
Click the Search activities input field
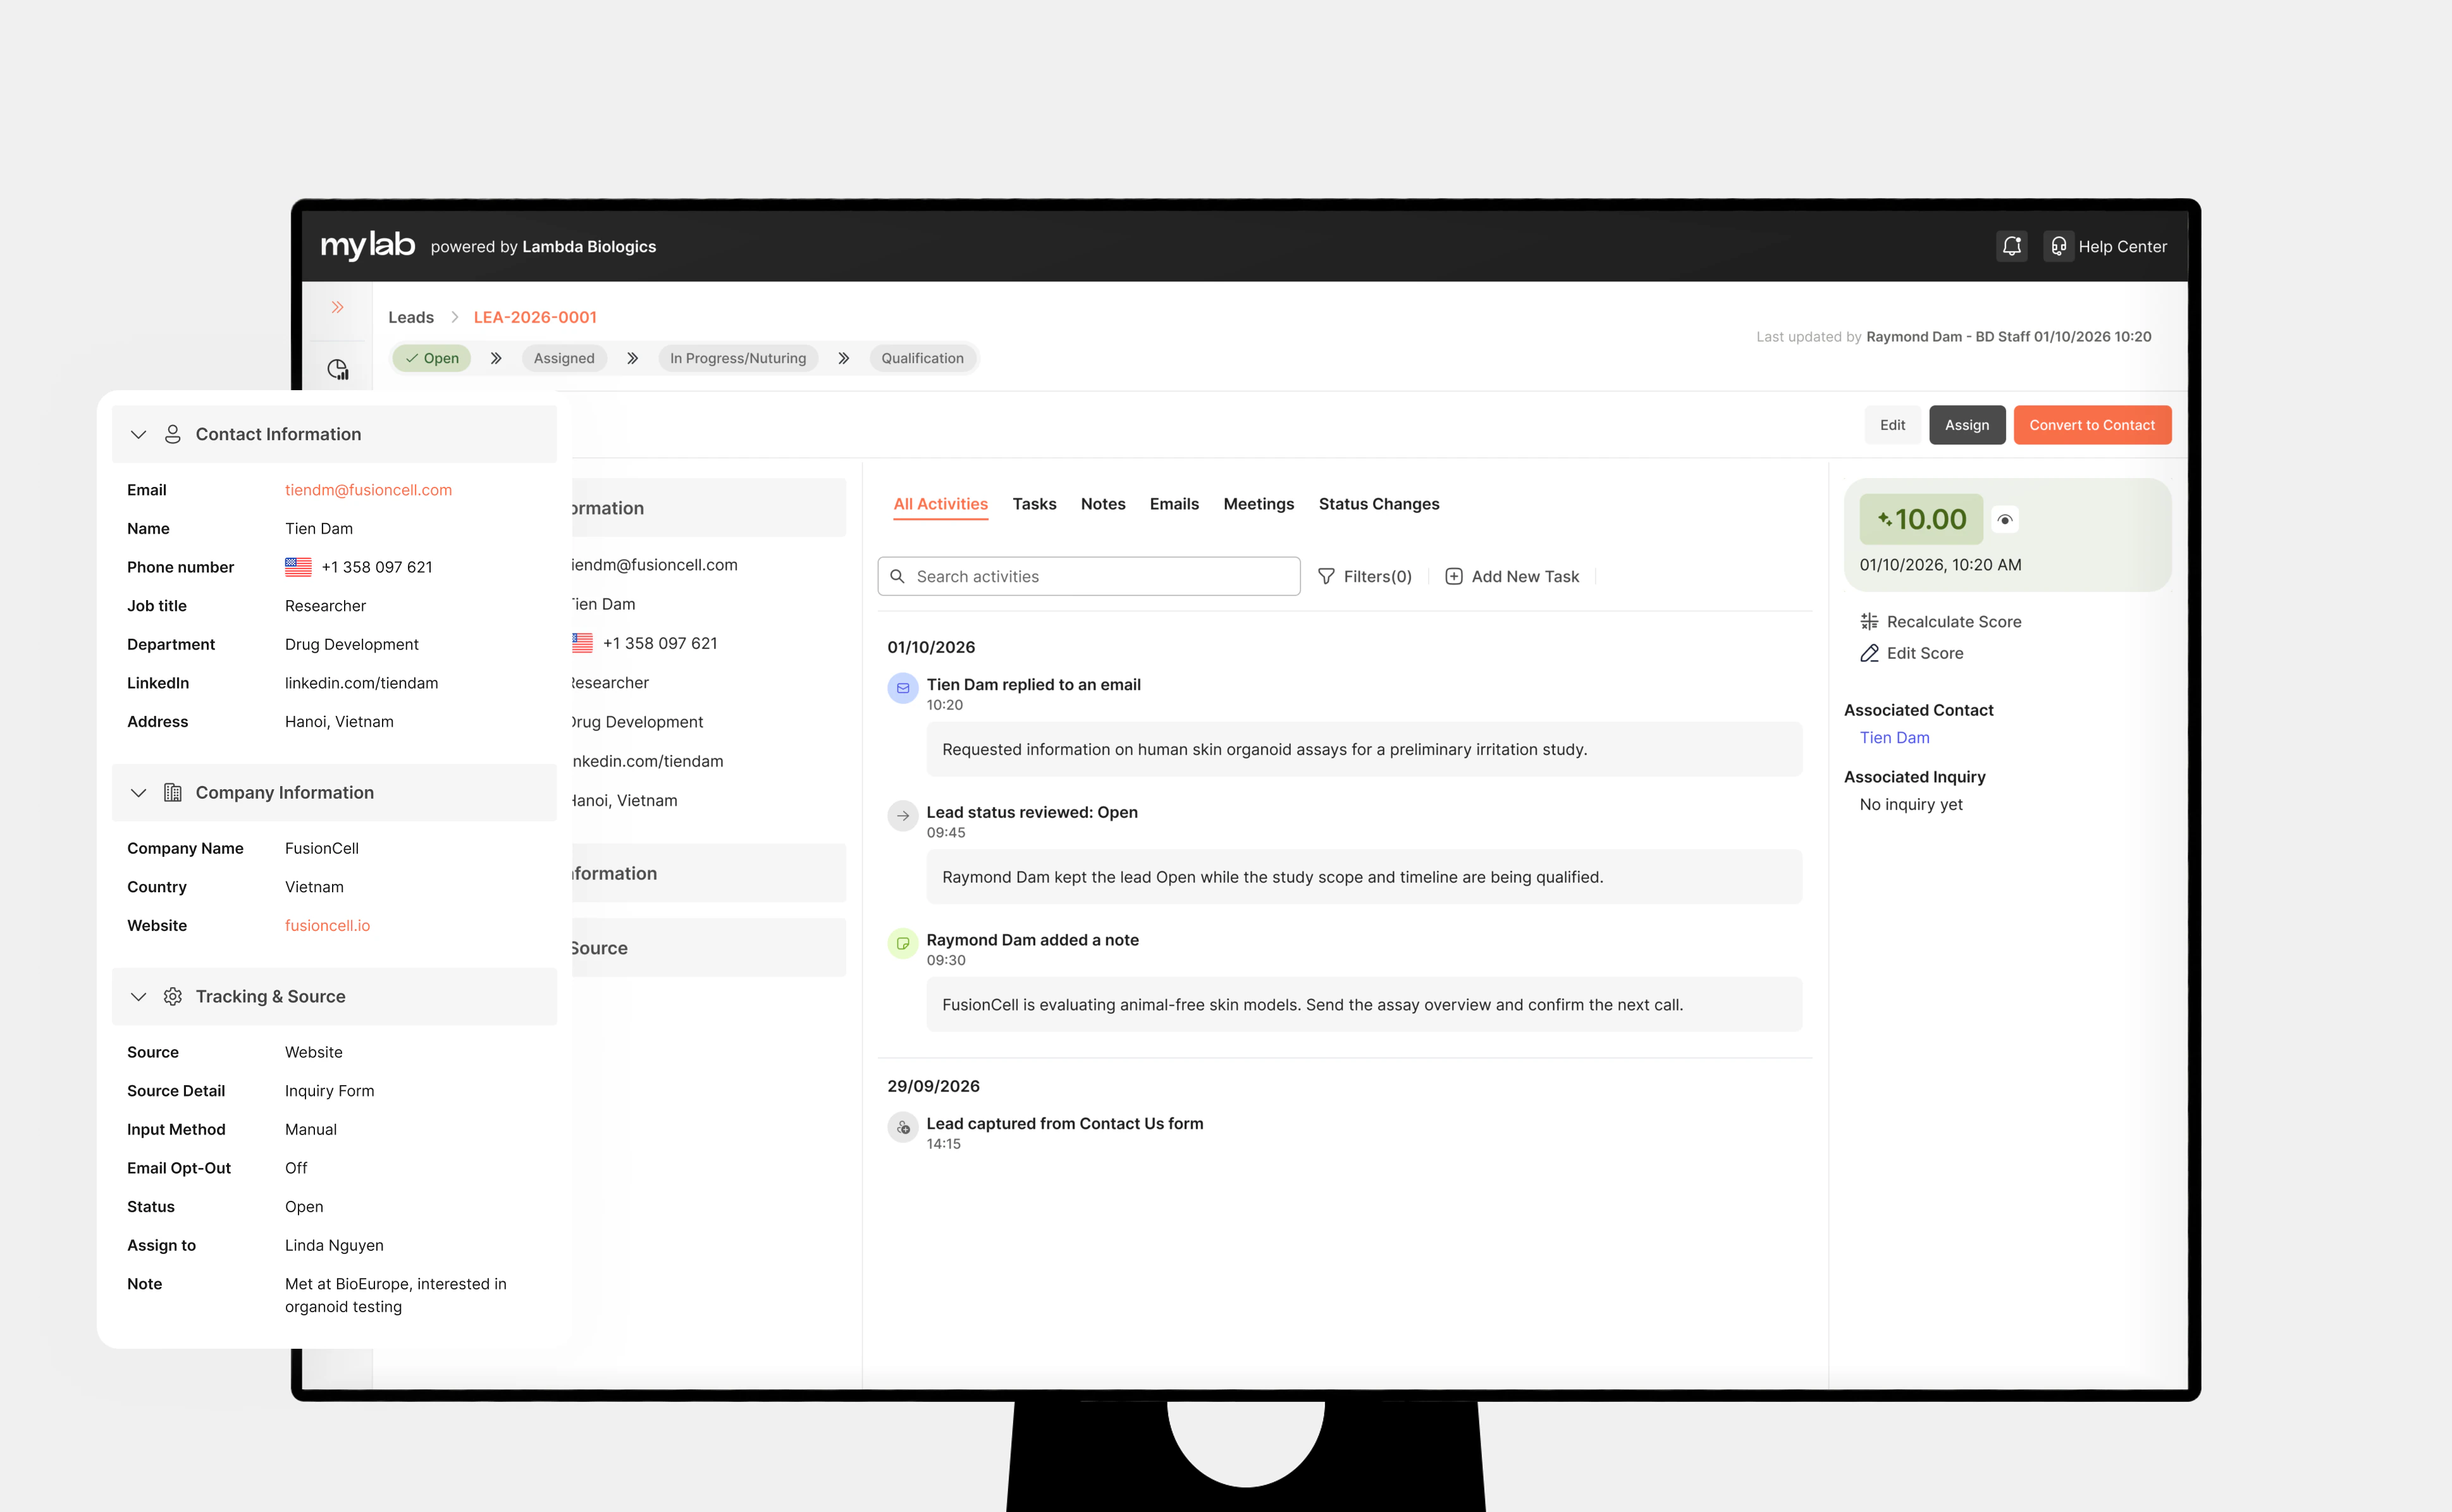click(x=1088, y=576)
